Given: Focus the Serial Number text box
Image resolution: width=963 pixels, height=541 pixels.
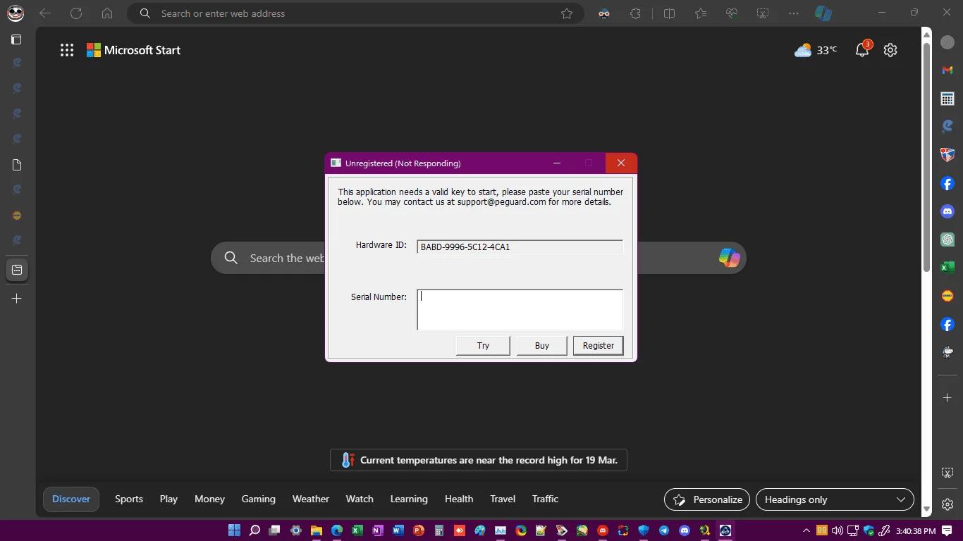Looking at the screenshot, I should point(520,309).
